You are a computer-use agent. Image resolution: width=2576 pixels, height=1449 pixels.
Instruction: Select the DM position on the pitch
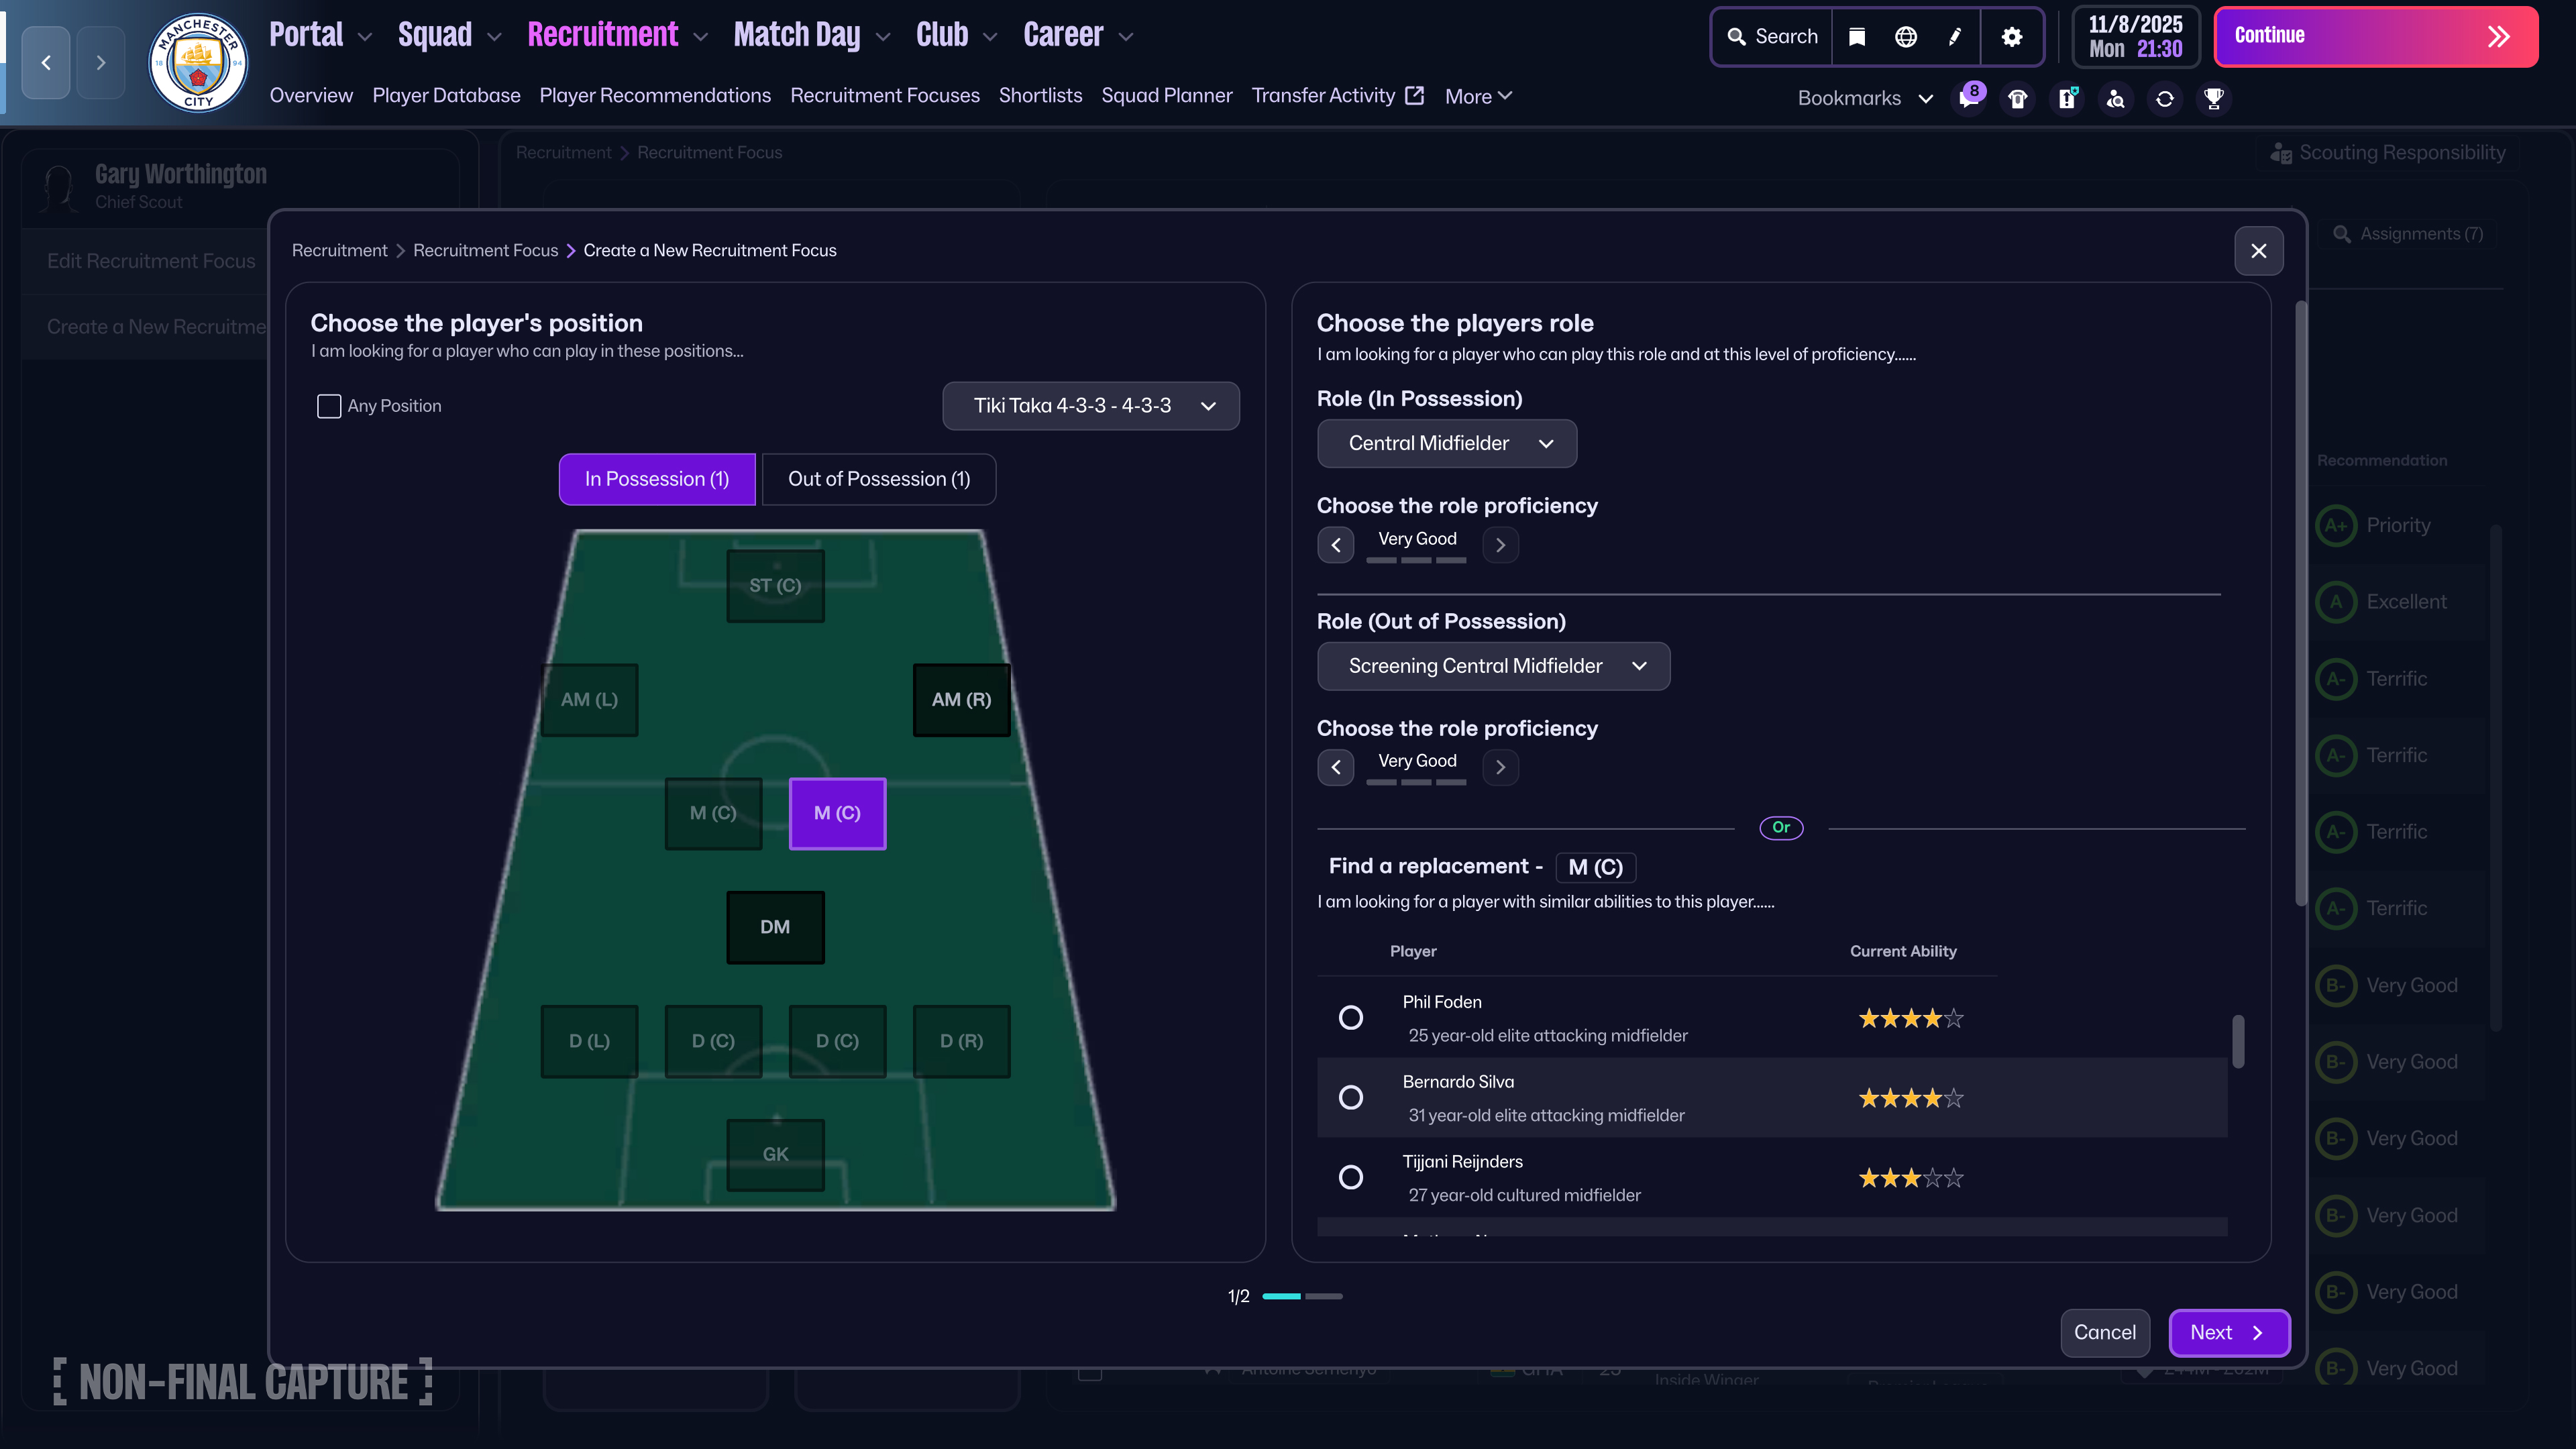coord(775,927)
